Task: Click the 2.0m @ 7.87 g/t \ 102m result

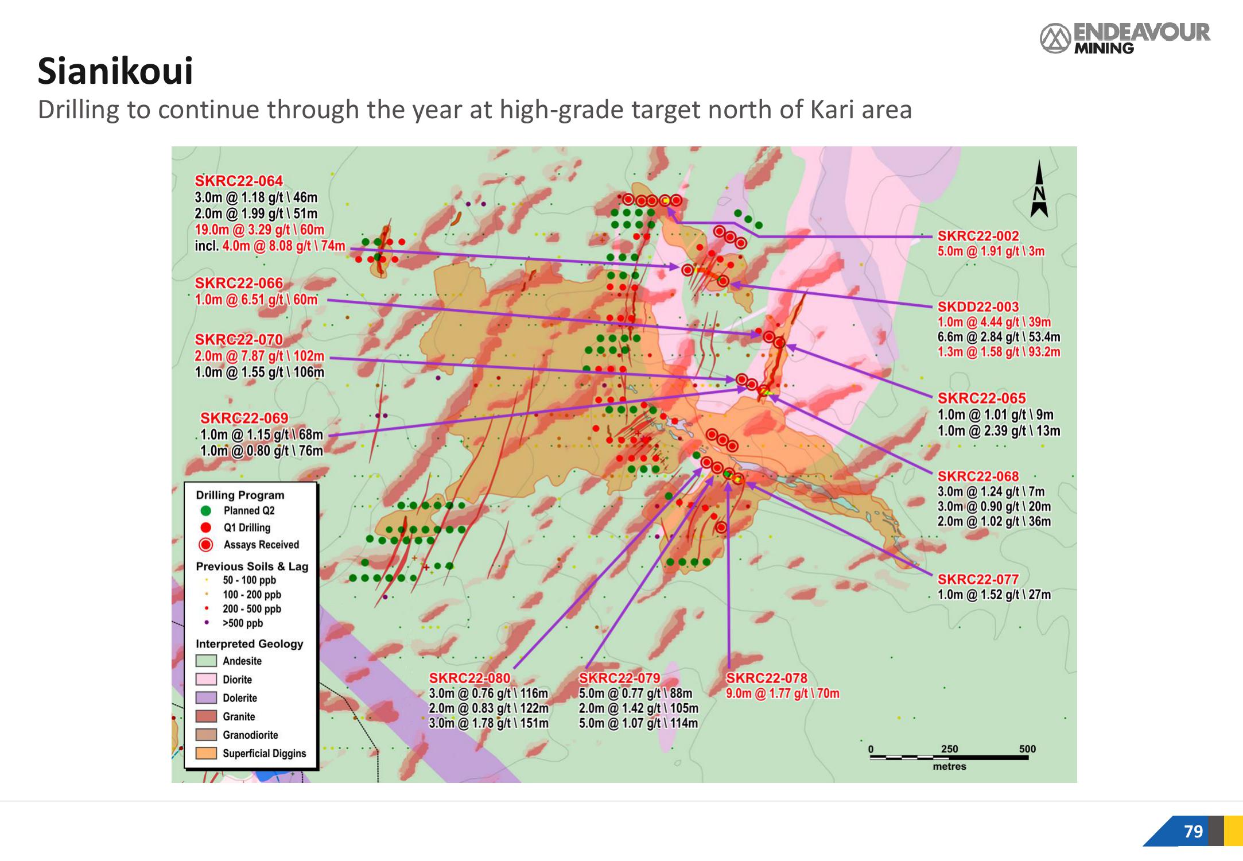Action: coord(259,356)
